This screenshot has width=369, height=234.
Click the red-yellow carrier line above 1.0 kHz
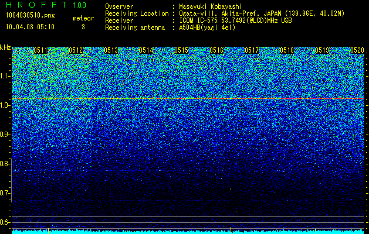click(188, 98)
